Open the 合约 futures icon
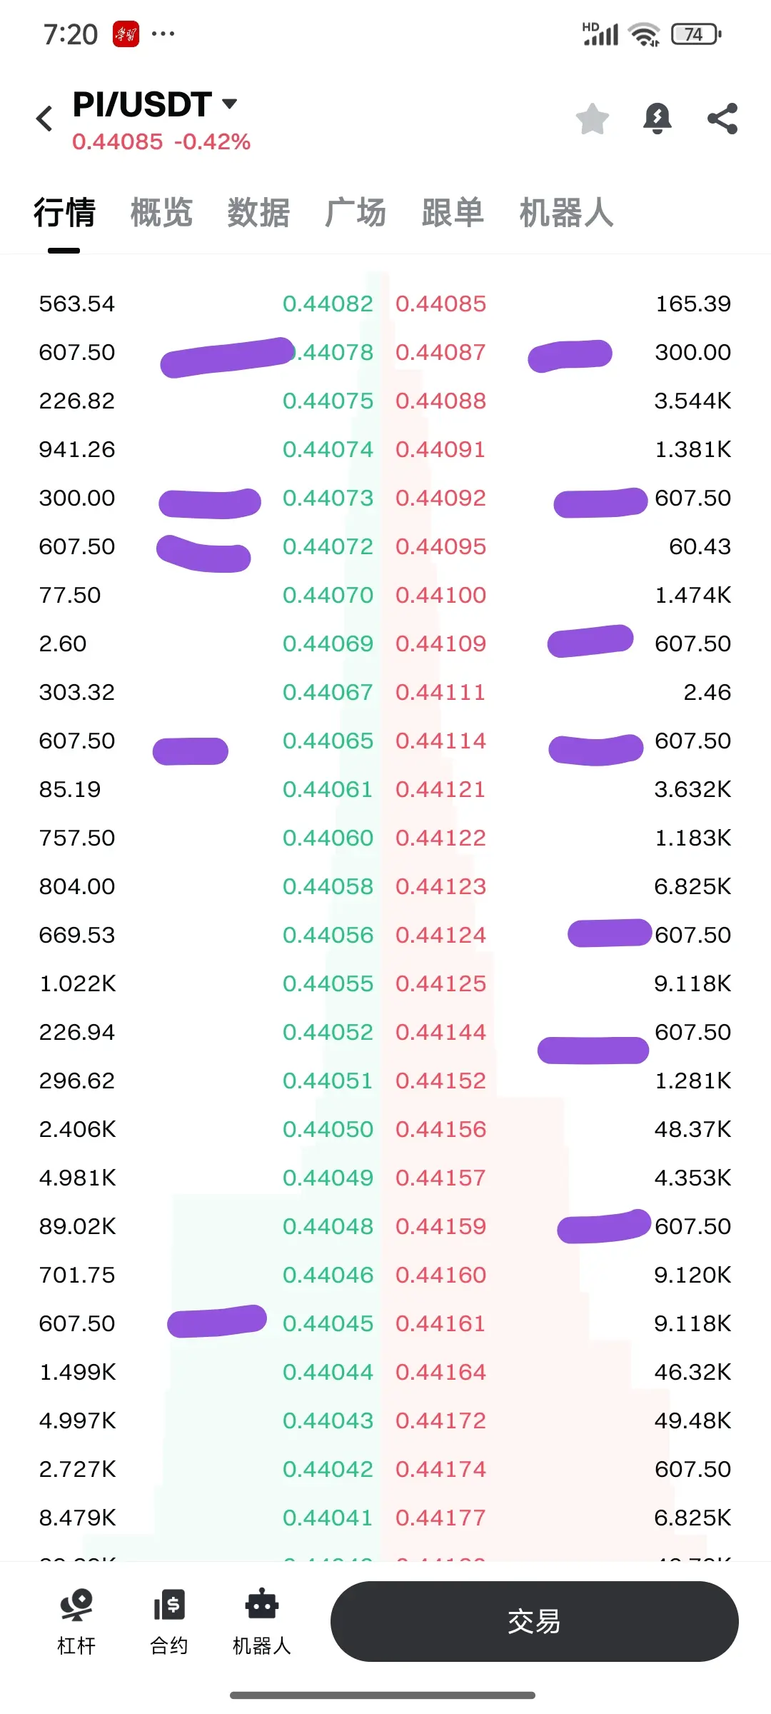The height and width of the screenshot is (1714, 771). coord(169,1621)
